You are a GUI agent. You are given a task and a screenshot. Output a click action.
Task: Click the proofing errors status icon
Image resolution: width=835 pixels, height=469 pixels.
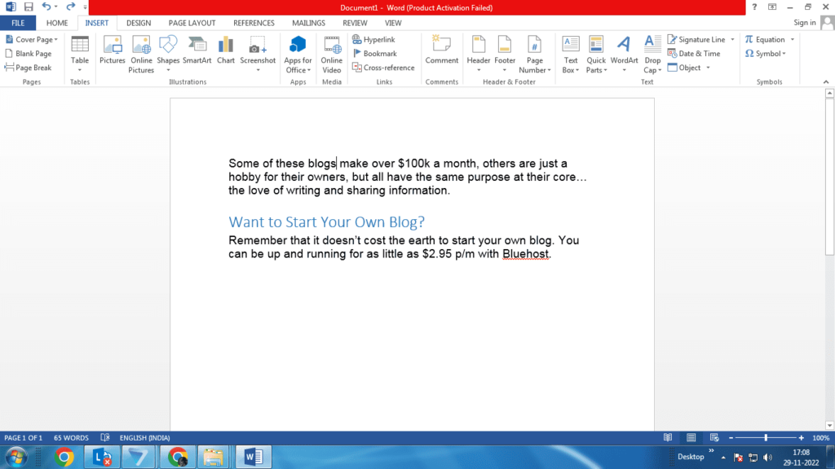[x=105, y=437]
